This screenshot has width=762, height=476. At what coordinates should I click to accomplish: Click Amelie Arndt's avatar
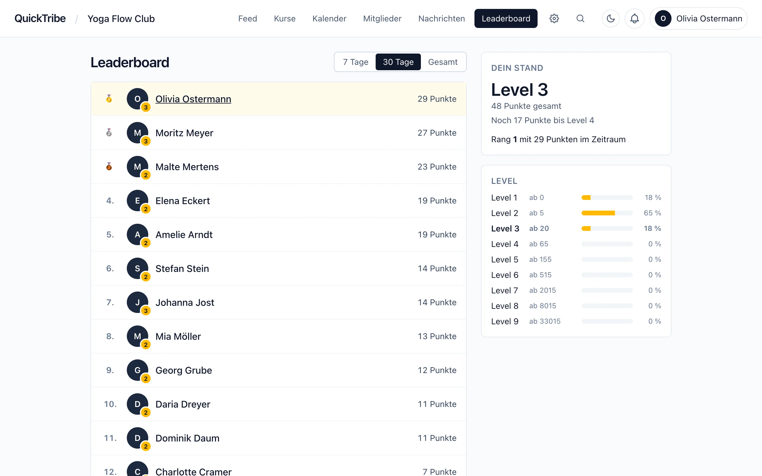(138, 235)
